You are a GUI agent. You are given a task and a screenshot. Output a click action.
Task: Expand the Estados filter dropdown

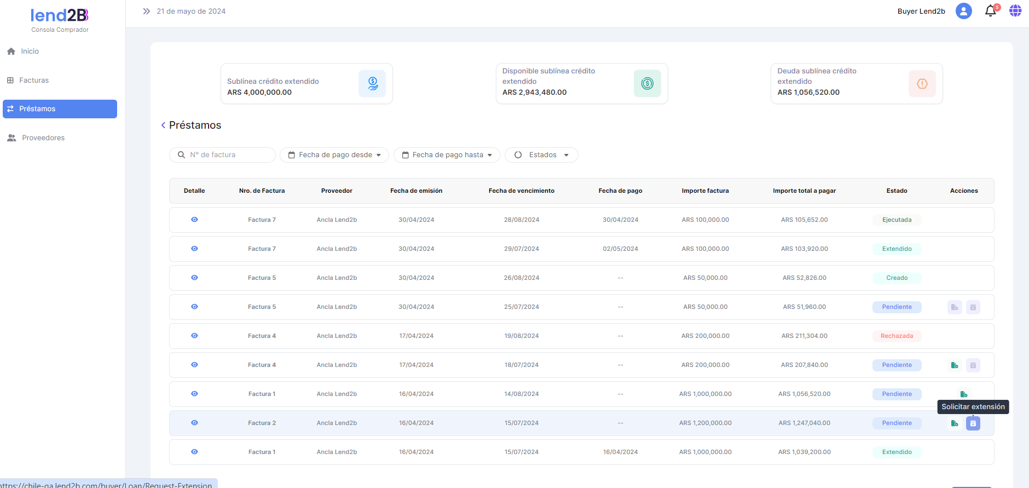pos(541,155)
